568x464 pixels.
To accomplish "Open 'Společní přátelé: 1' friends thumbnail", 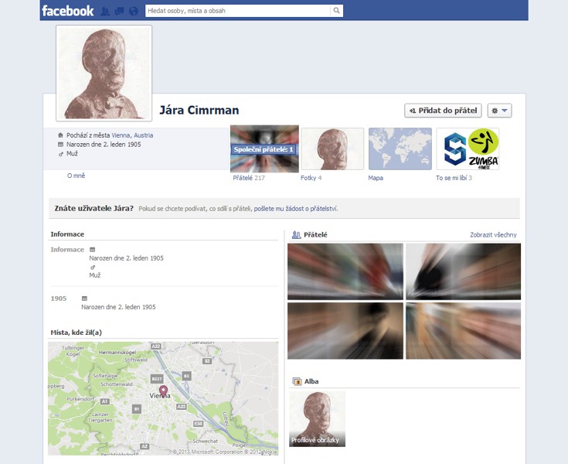I will click(x=264, y=148).
